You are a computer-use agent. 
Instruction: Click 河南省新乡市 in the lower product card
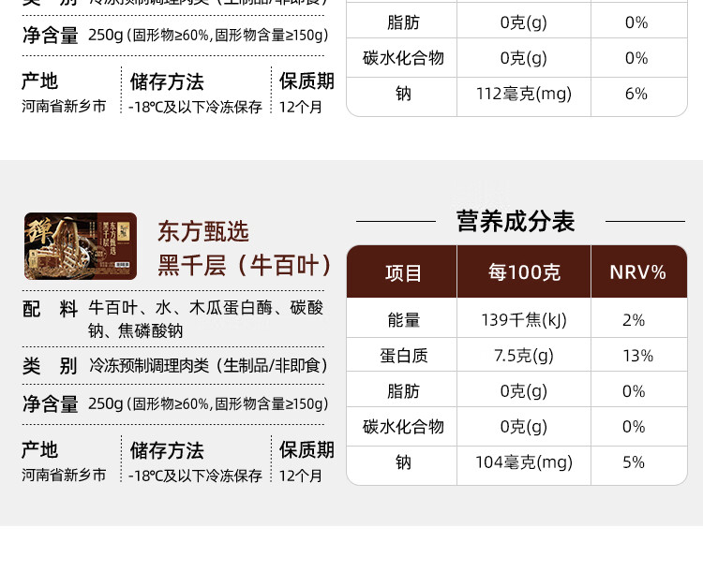click(64, 476)
